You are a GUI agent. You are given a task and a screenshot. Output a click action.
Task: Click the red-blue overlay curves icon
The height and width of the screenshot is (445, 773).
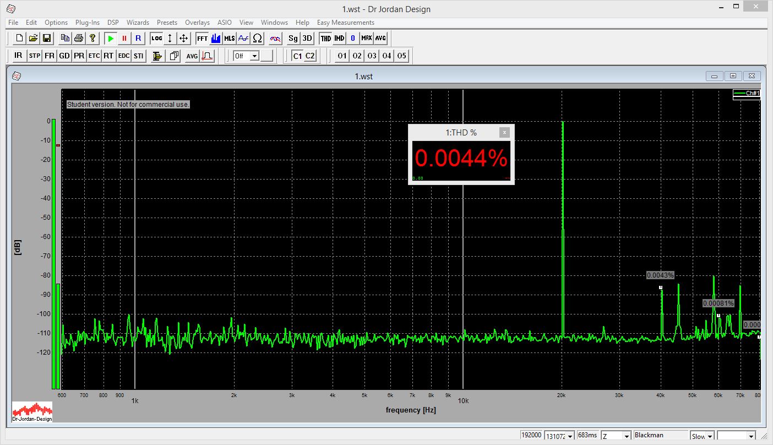click(275, 39)
